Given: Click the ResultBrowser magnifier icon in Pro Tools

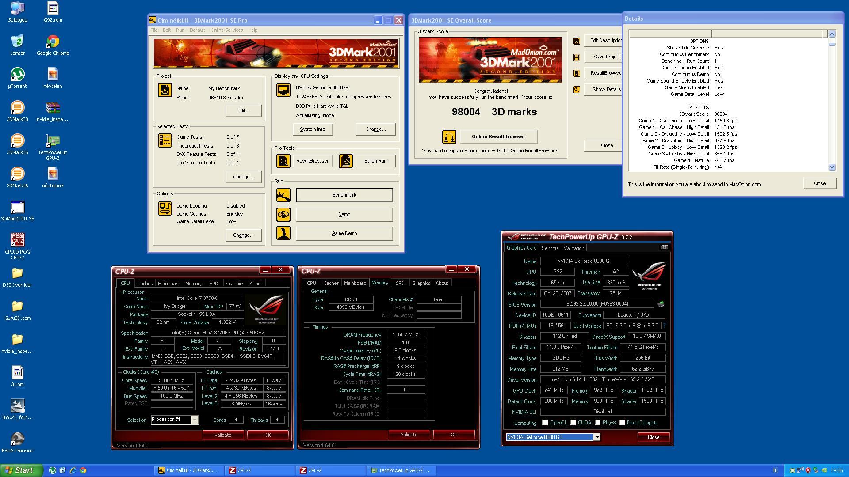Looking at the screenshot, I should pyautogui.click(x=283, y=161).
